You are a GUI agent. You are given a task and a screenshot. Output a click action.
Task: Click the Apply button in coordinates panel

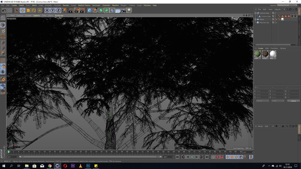point(293,101)
